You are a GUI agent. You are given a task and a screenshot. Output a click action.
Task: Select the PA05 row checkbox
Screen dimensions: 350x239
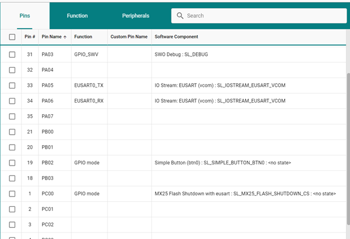12,85
